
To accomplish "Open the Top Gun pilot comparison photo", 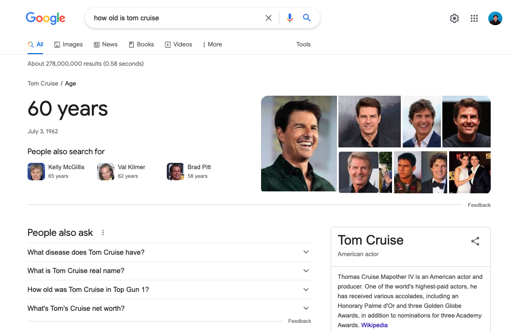I will click(x=421, y=173).
